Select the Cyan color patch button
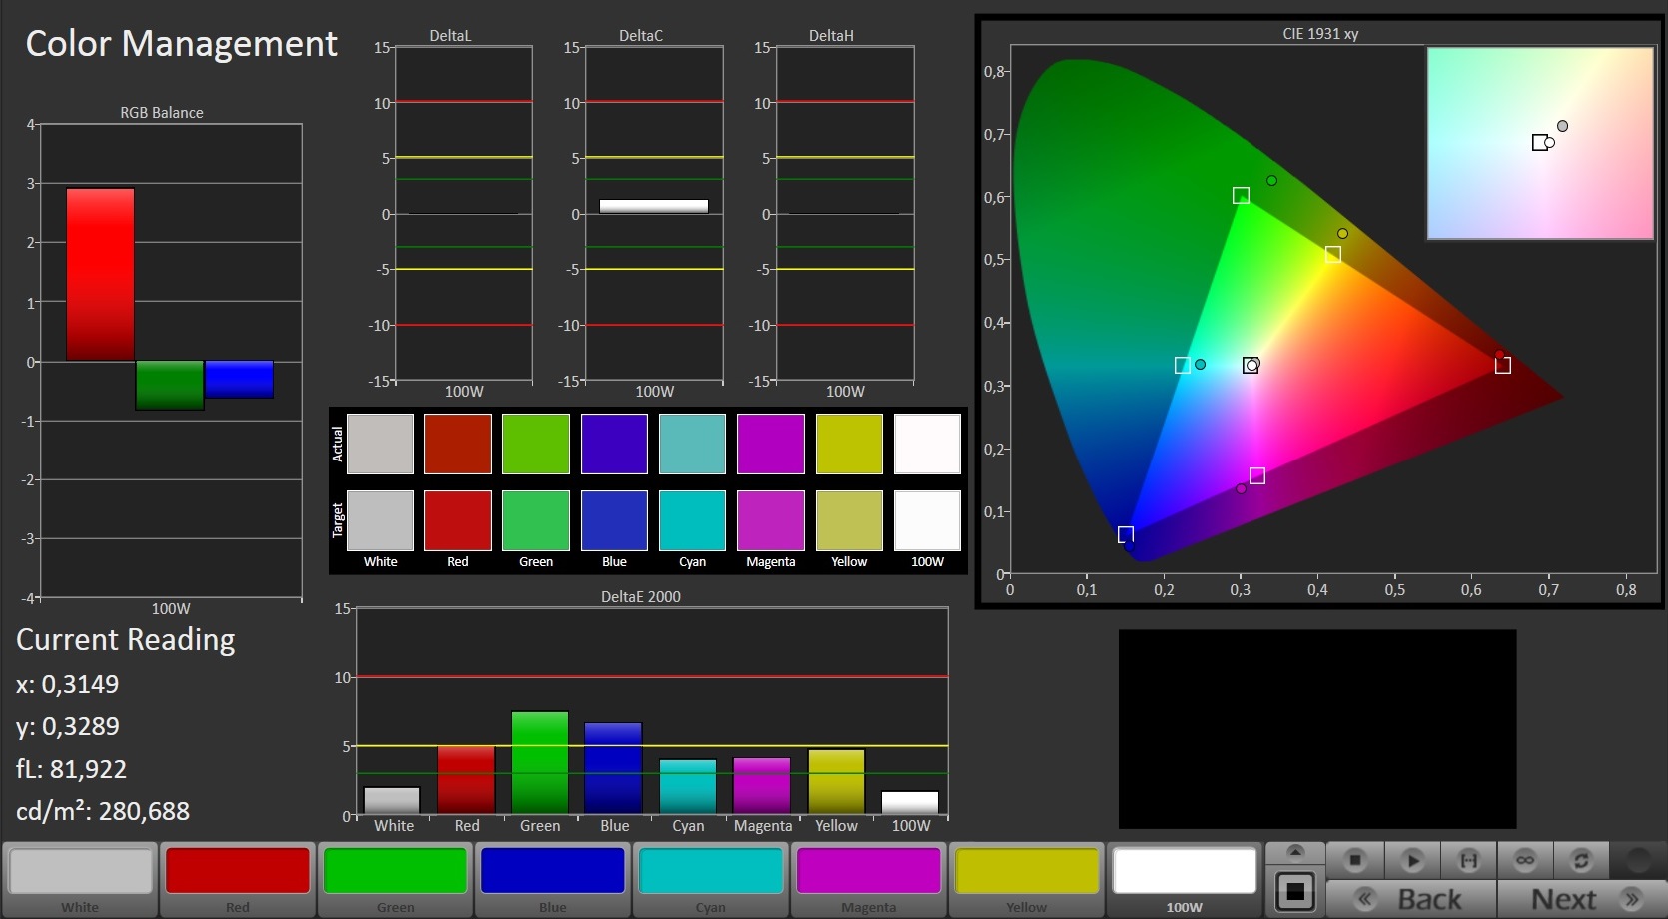Screen dimensions: 1668x919 tap(711, 879)
